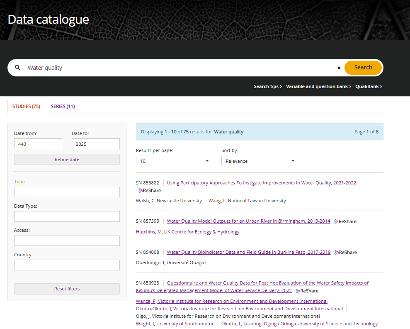This screenshot has width=410, height=329.
Task: Clear the search text with the X icon
Action: 339,68
